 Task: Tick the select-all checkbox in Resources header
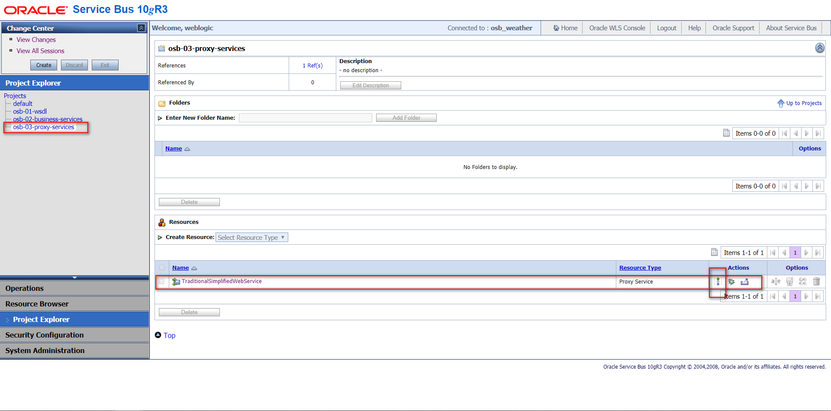coord(162,268)
